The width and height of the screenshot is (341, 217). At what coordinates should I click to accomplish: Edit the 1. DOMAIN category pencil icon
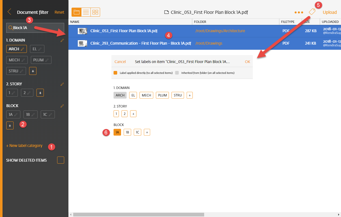(x=62, y=40)
